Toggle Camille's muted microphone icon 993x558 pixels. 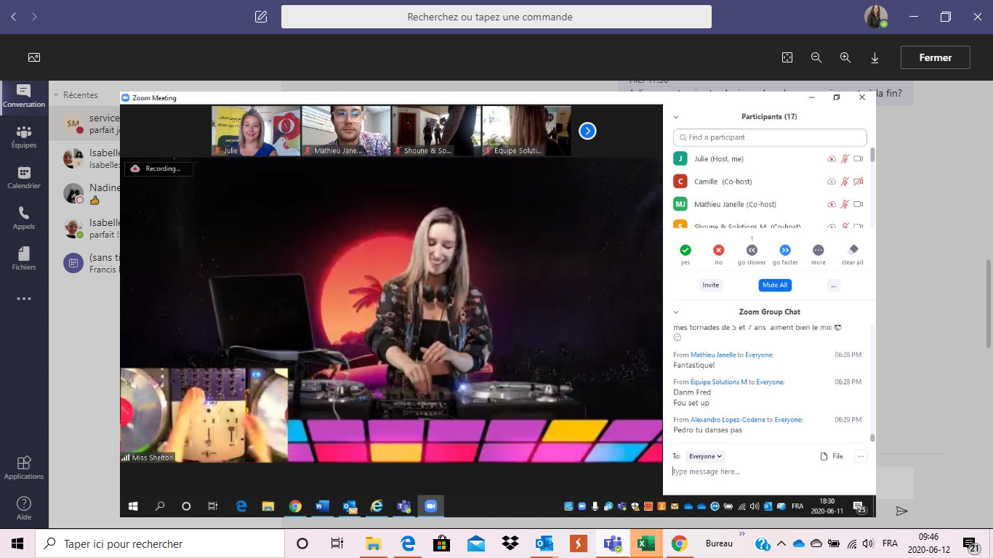(845, 182)
